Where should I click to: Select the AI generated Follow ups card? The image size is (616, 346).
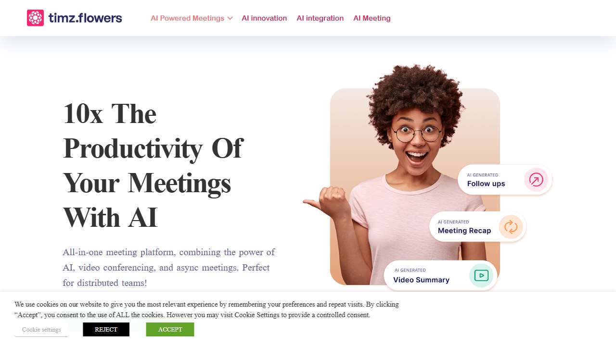pyautogui.click(x=505, y=180)
